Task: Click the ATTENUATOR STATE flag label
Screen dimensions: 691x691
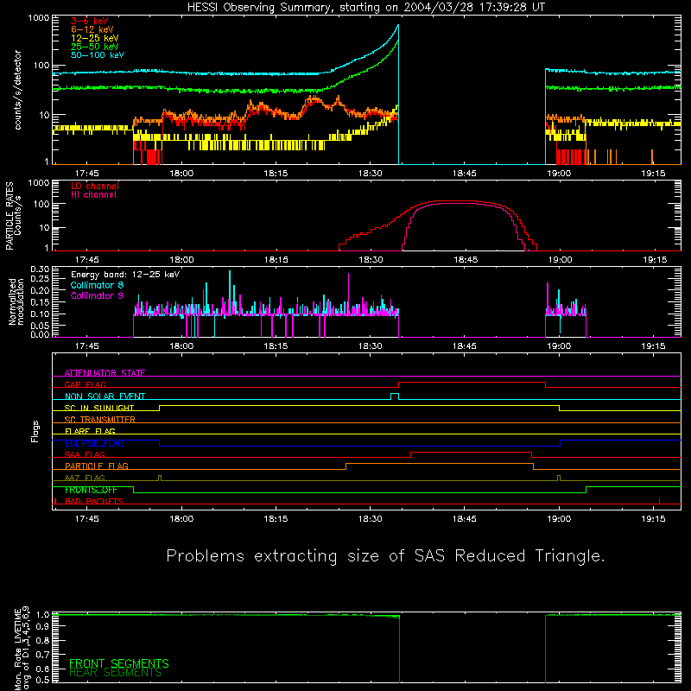Action: coord(105,373)
